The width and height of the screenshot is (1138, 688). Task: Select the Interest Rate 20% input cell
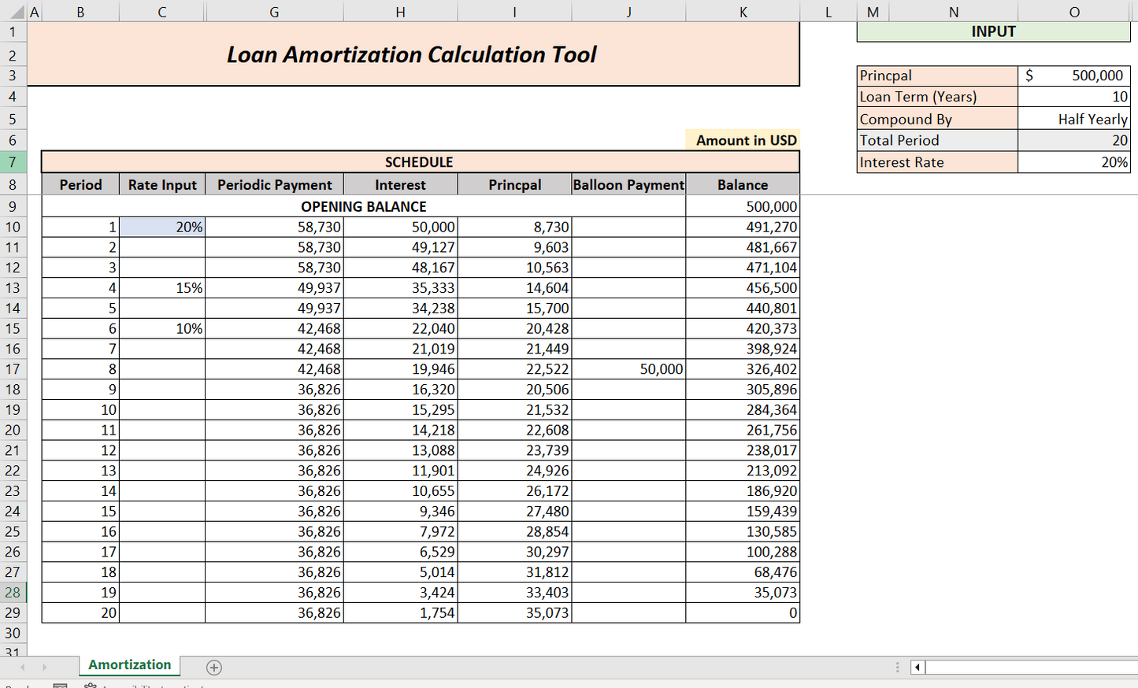1073,162
